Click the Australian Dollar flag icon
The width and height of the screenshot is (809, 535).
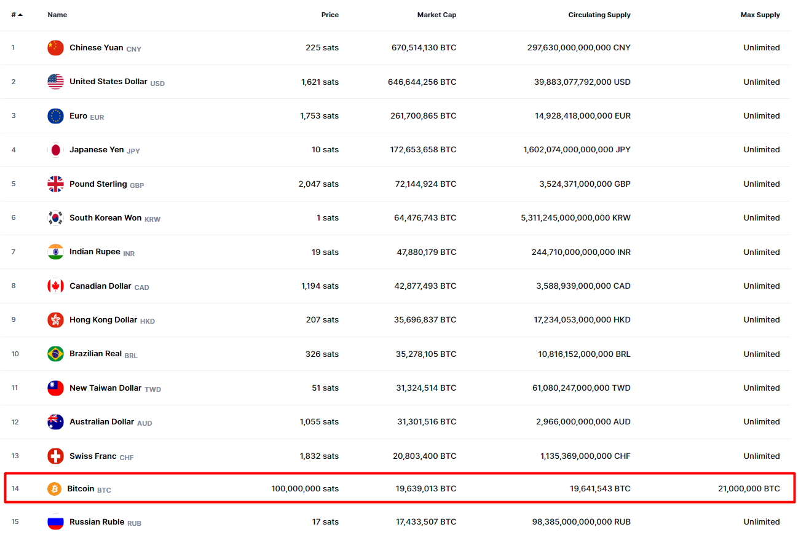[55, 422]
